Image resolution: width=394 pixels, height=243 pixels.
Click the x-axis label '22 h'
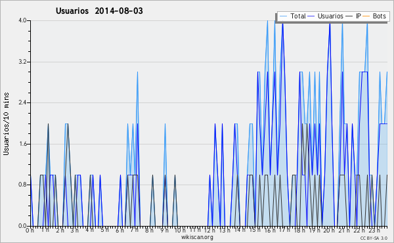(x=359, y=231)
